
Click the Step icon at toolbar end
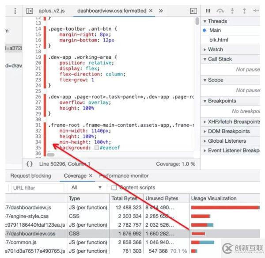[256, 11]
